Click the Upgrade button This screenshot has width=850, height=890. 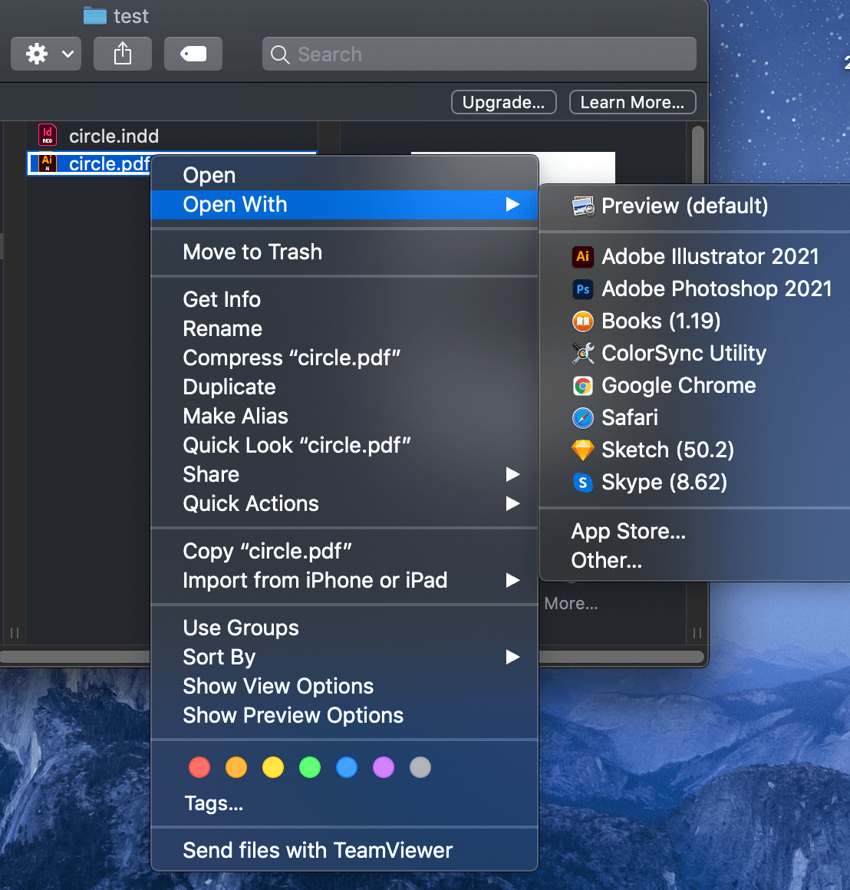[x=503, y=102]
